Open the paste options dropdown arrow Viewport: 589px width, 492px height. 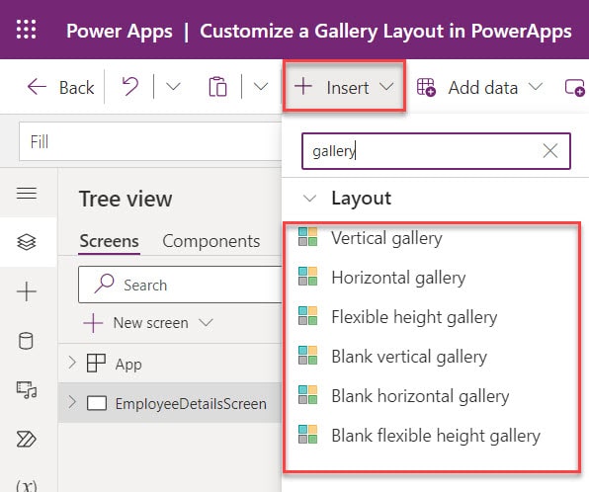(261, 87)
